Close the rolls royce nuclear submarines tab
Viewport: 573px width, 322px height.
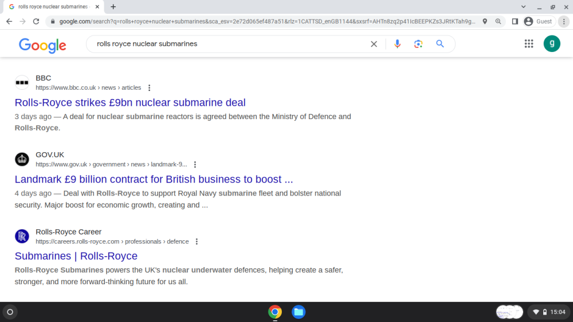(97, 6)
